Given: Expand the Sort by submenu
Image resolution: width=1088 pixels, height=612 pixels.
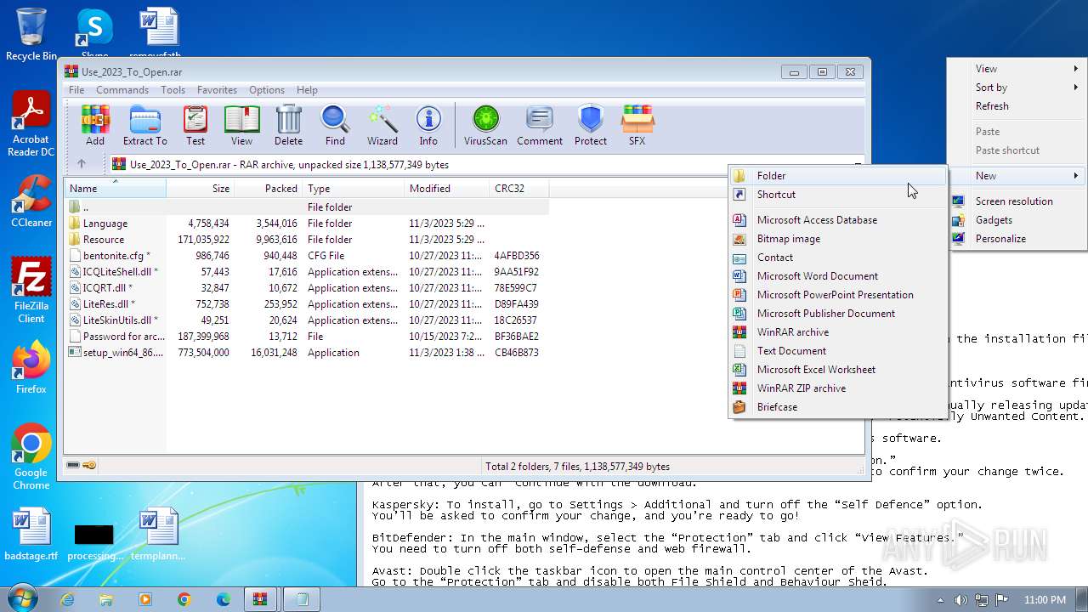Looking at the screenshot, I should (x=1017, y=88).
